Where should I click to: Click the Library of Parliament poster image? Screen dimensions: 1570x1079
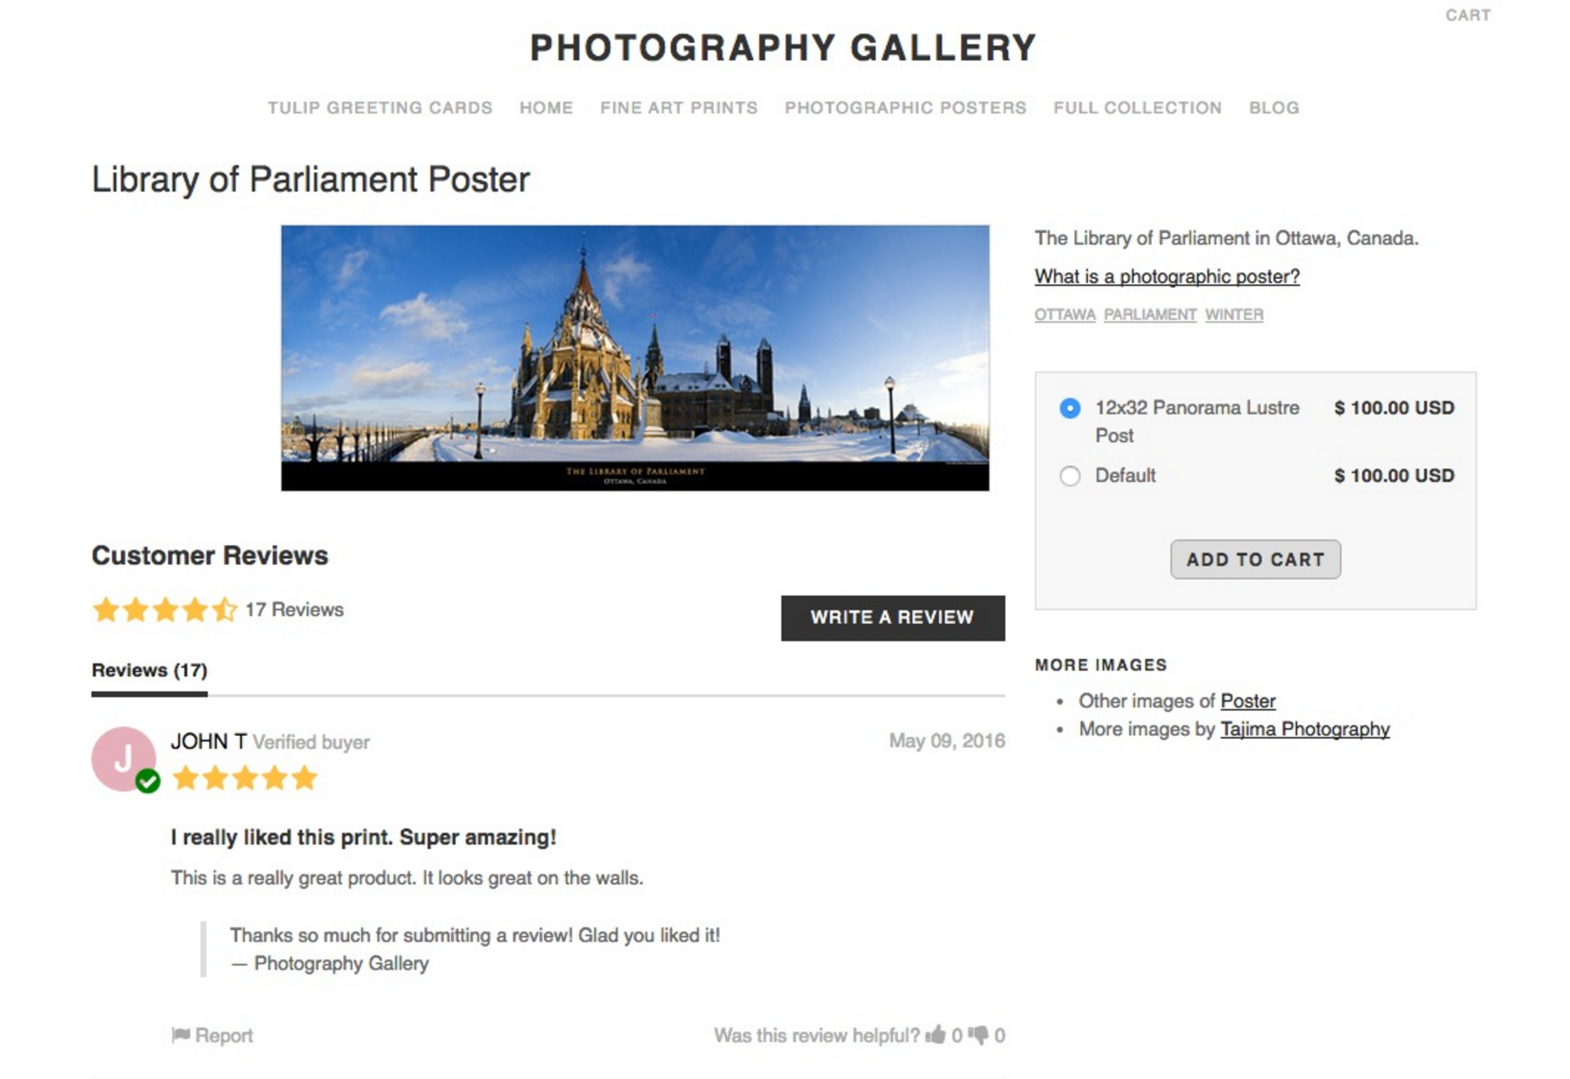coord(635,358)
